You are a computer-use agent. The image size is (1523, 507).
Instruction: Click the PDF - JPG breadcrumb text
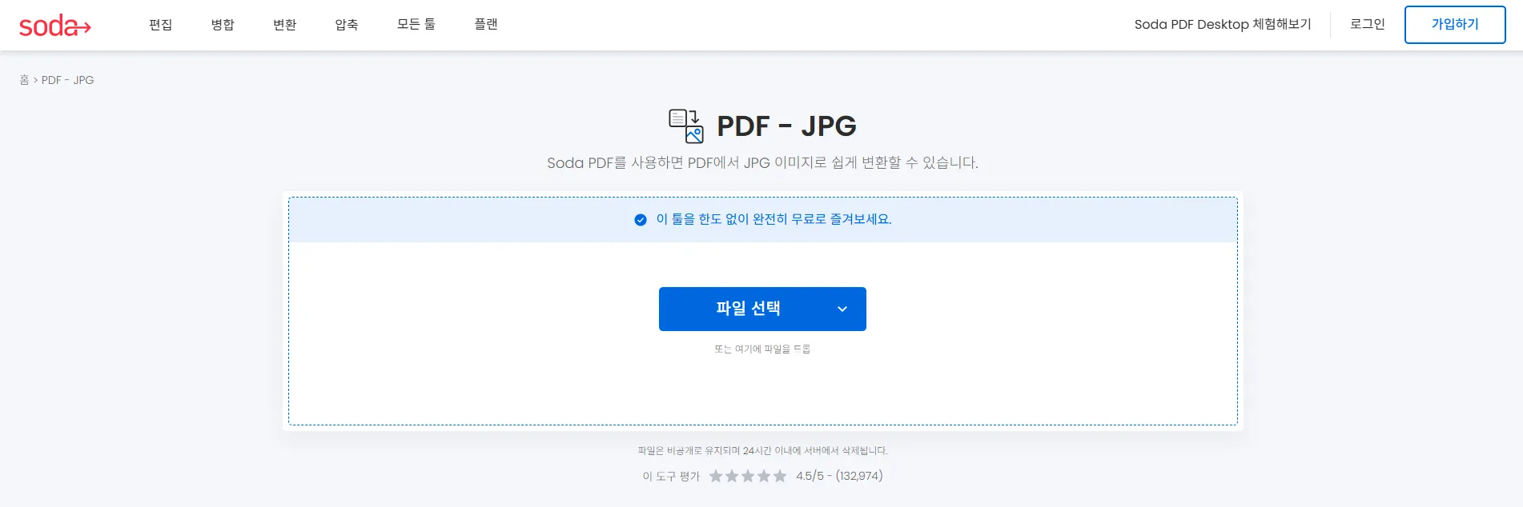[x=68, y=80]
